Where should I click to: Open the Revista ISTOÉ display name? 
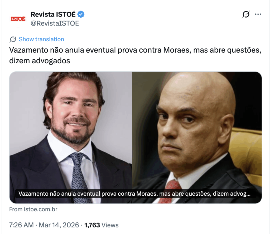click(x=53, y=14)
